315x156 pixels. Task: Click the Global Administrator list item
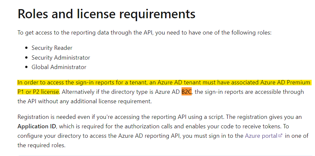59,67
